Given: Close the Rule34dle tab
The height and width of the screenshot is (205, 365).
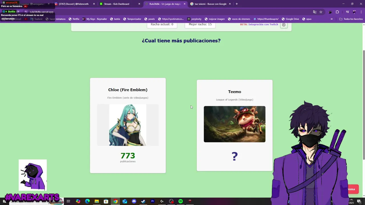Looking at the screenshot, I should [x=184, y=4].
